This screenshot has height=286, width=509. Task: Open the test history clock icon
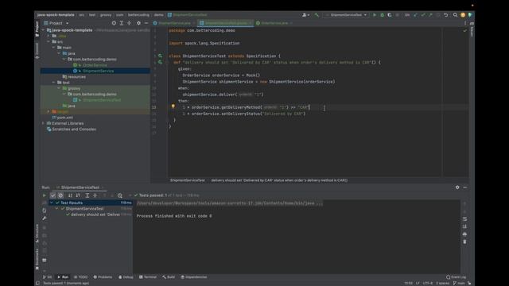point(120,195)
